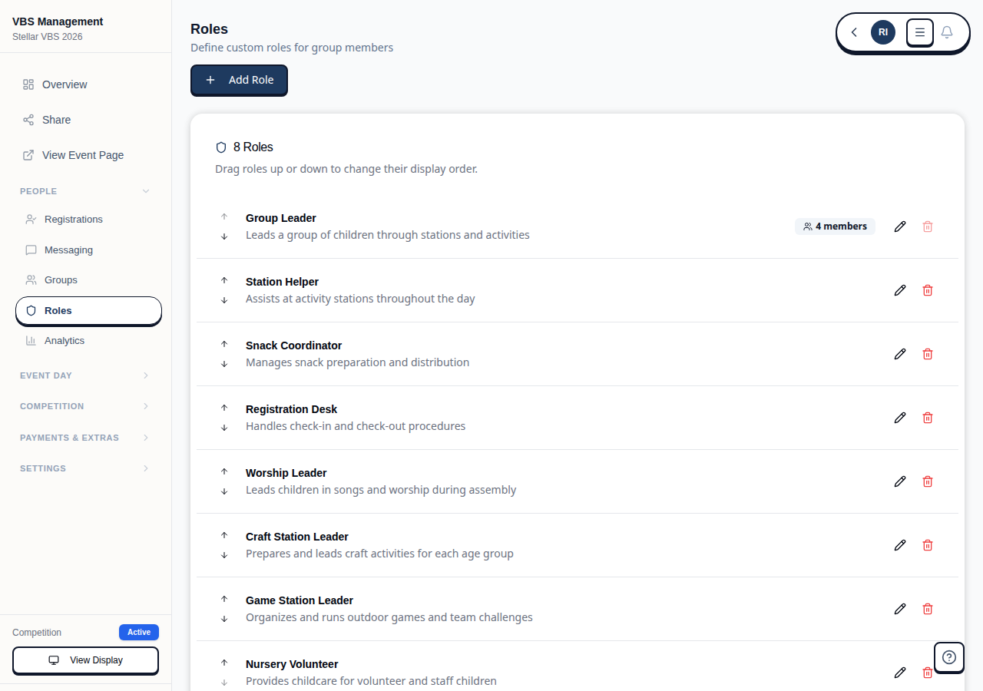Open the help question mark button
Image resolution: width=983 pixels, height=691 pixels.
(x=949, y=657)
